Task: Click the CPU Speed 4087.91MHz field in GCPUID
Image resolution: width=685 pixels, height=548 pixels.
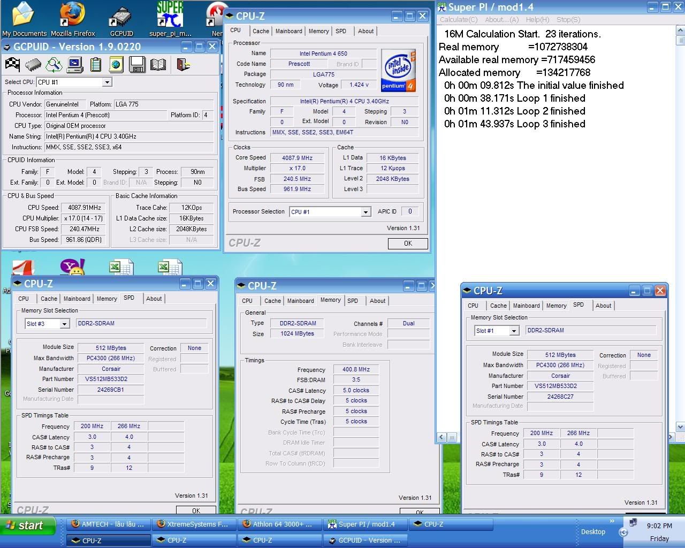Action: pyautogui.click(x=83, y=208)
